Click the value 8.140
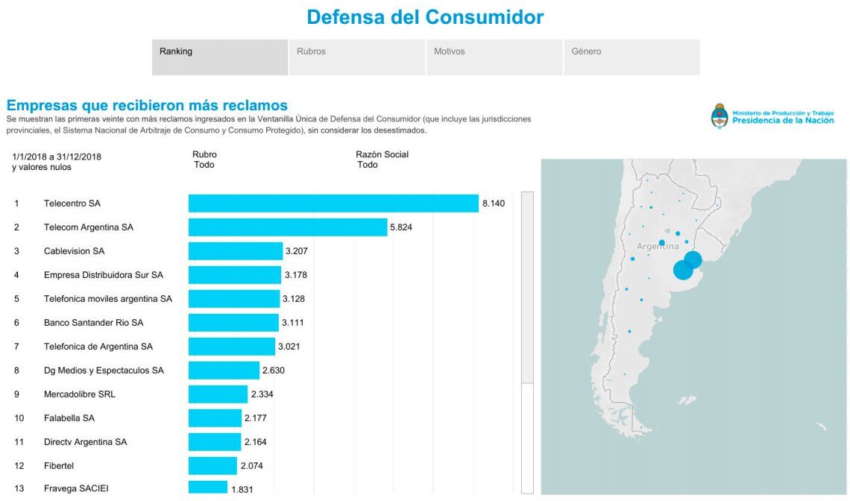Viewport: 850px width, 501px height. [494, 204]
